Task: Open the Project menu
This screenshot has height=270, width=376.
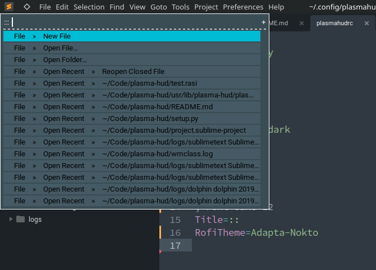Action: [206, 7]
